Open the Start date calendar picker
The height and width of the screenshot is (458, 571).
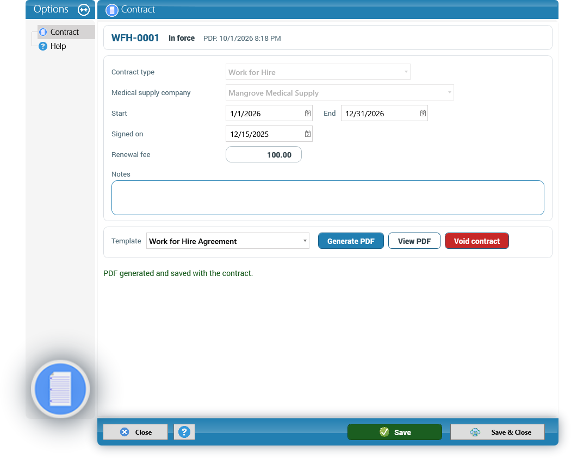pos(308,114)
